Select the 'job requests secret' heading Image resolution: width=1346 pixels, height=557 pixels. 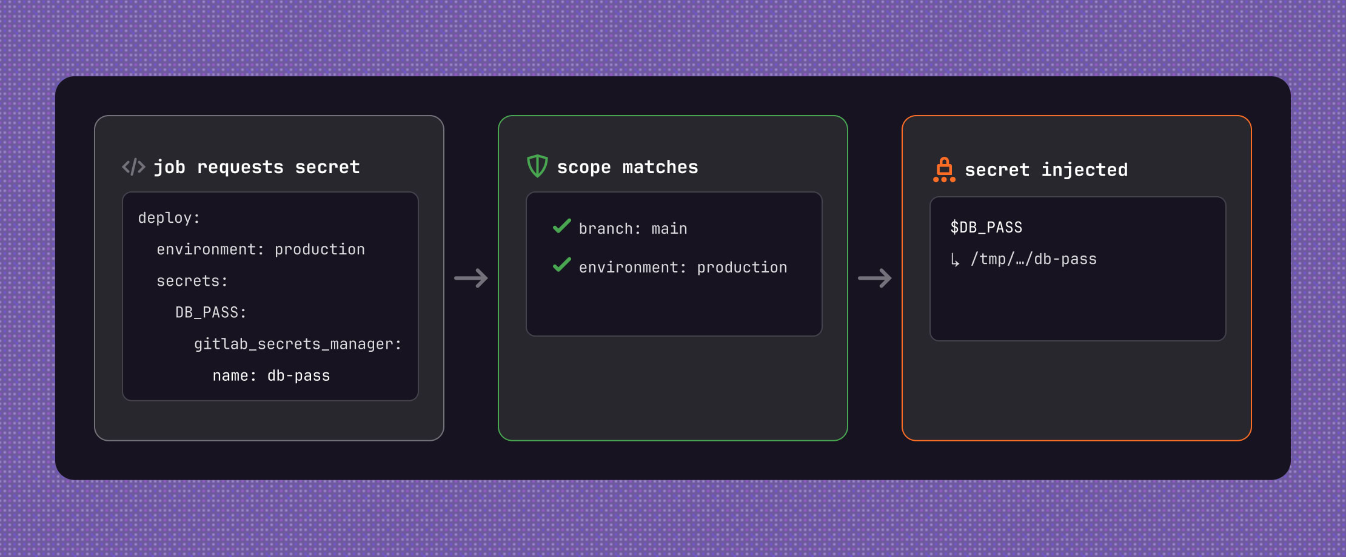click(256, 167)
